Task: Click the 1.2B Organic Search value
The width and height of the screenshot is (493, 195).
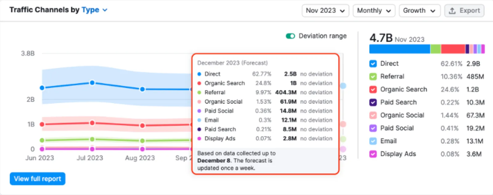Action: tap(473, 89)
